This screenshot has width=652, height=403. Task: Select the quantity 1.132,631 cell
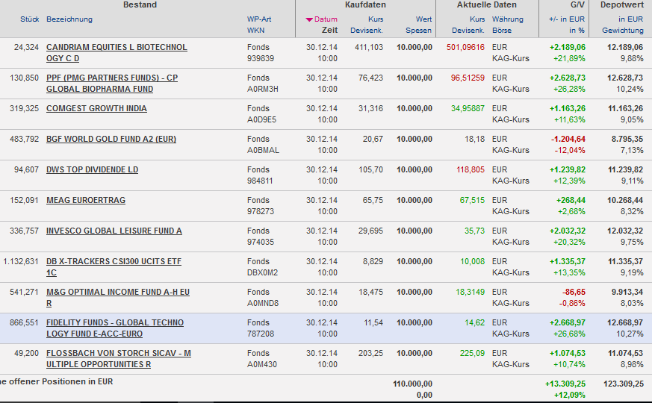(21, 261)
